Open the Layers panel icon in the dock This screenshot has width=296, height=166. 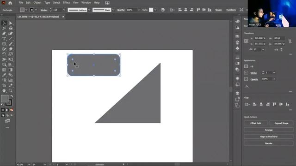click(x=237, y=93)
